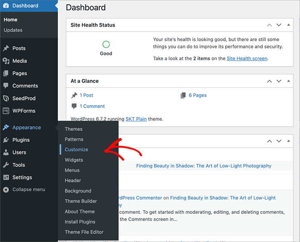This screenshot has height=242, width=300.
Task: Click the Media icon in sidebar
Action: coord(6,61)
